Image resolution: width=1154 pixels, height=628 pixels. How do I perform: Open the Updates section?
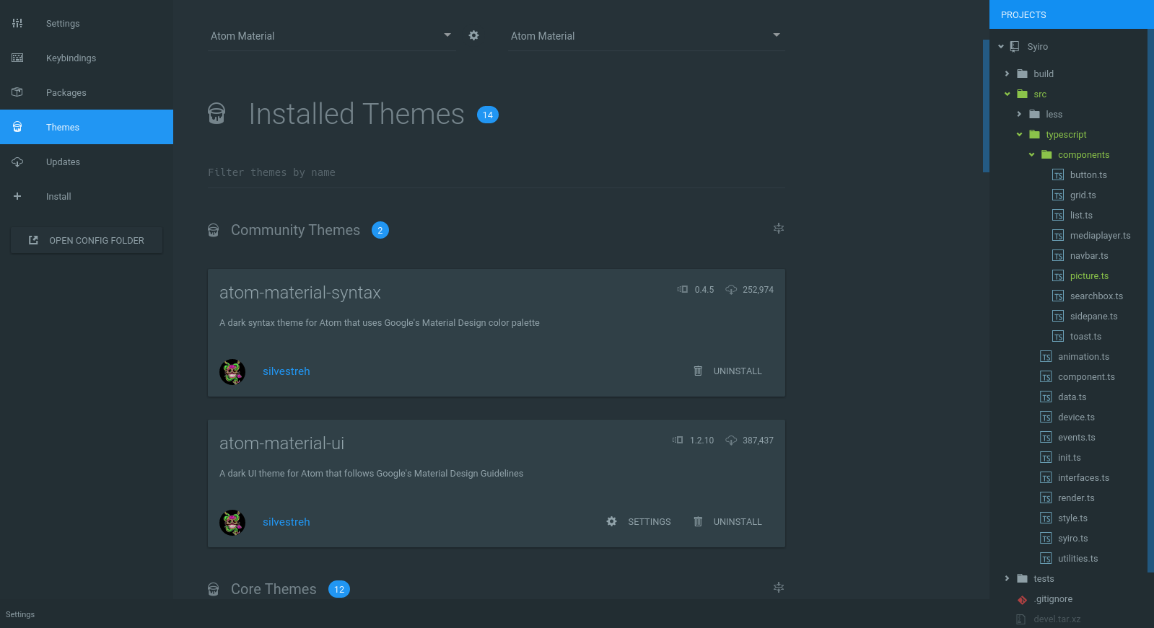[87, 162]
